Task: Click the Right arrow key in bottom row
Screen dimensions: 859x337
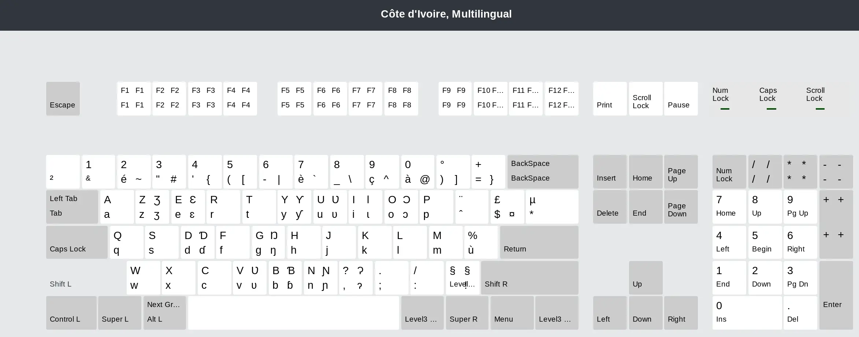Action: tap(681, 313)
